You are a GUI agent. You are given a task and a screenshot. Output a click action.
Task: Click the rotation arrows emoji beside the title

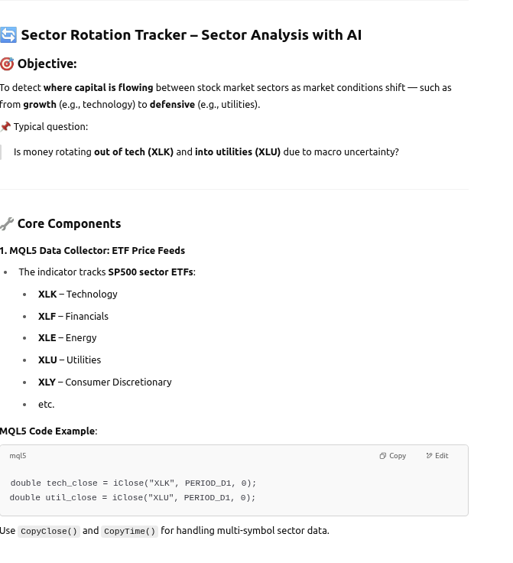pyautogui.click(x=8, y=35)
